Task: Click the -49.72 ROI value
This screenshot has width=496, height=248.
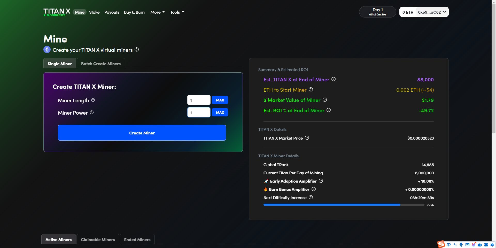Action: 426,110
